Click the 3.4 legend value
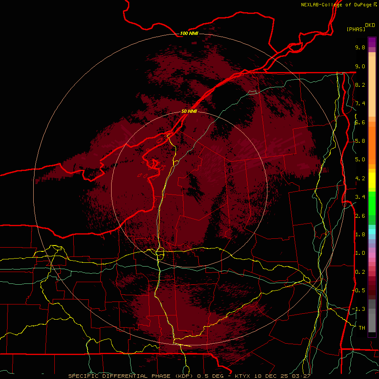The height and width of the screenshot is (379, 379). click(x=360, y=197)
